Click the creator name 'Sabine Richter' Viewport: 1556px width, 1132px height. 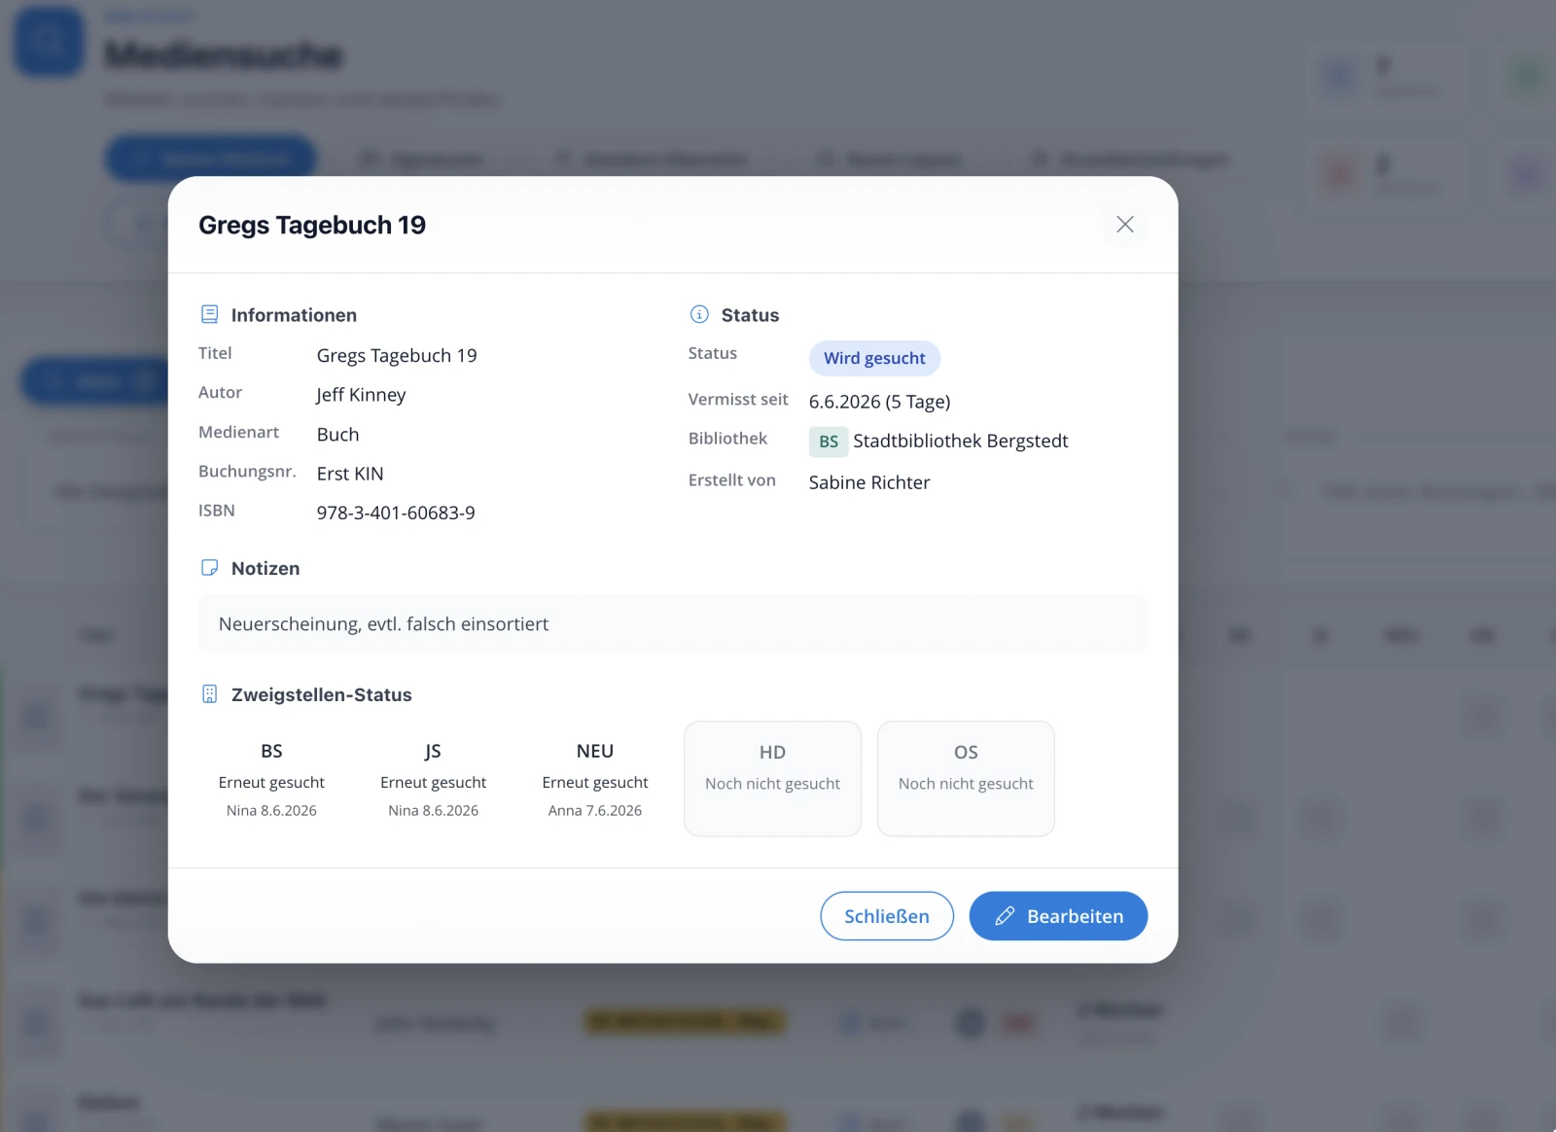[x=869, y=482]
